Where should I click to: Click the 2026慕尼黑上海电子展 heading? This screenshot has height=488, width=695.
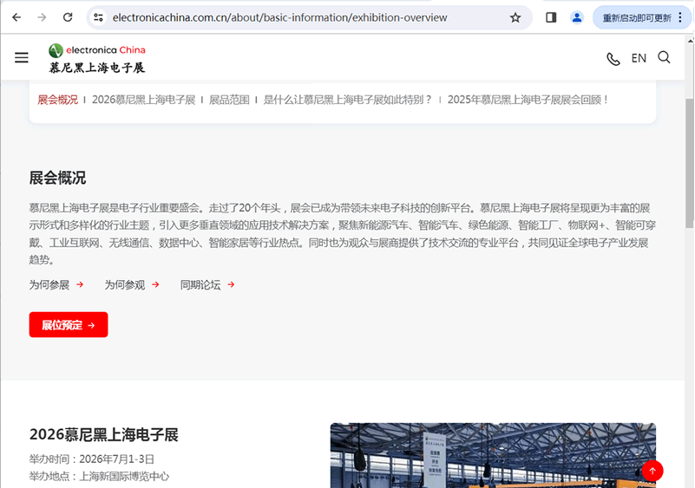coord(104,434)
